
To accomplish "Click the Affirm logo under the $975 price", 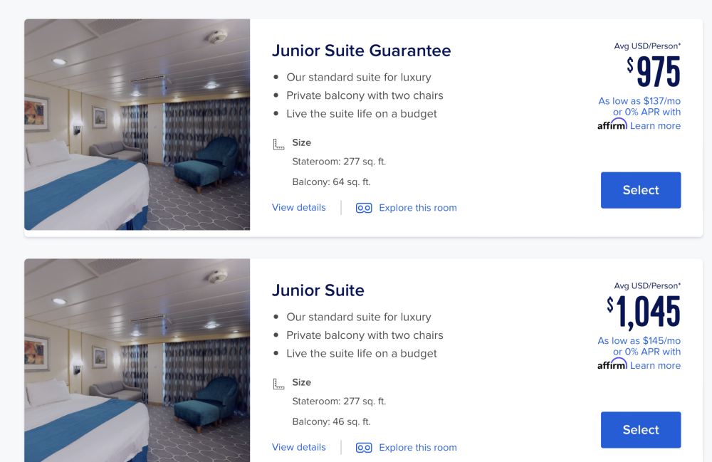I will [612, 125].
